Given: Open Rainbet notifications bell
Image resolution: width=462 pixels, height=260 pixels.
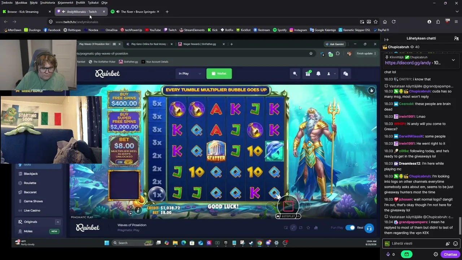Looking at the screenshot, I should click(x=318, y=74).
